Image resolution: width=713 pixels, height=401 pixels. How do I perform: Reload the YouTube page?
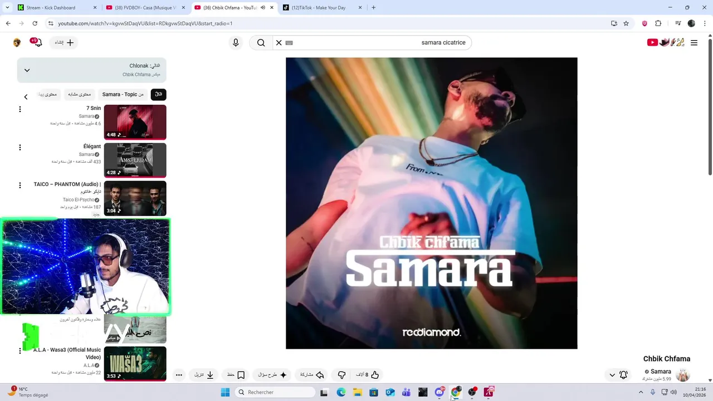coord(35,23)
